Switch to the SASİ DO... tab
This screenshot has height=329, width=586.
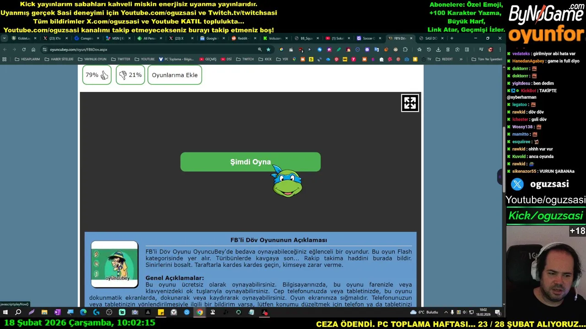[431, 38]
